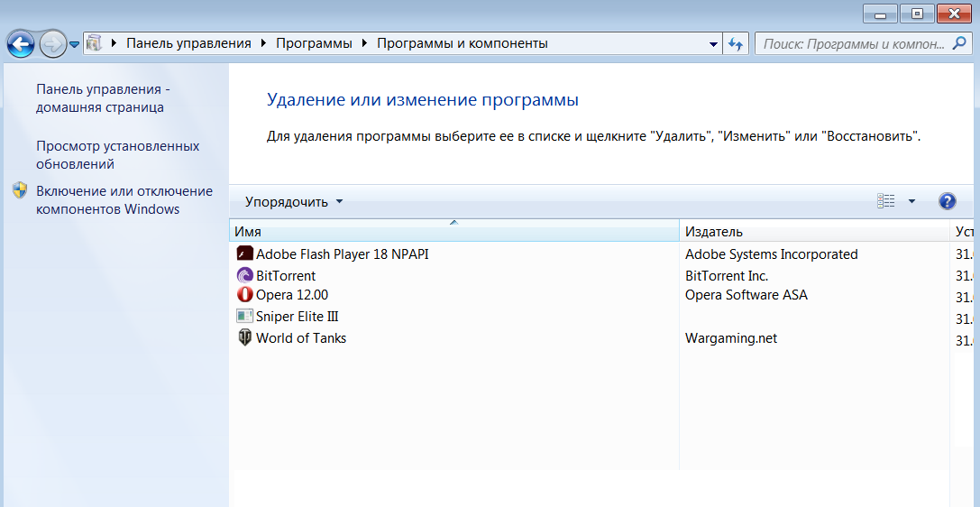Click the Sniper Elite III icon

tap(244, 316)
